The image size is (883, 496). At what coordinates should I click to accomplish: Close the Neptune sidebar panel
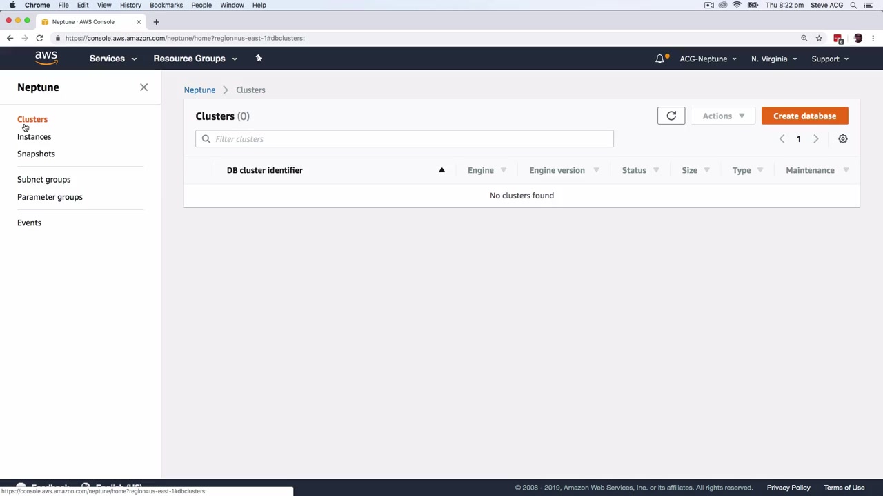[x=143, y=87]
